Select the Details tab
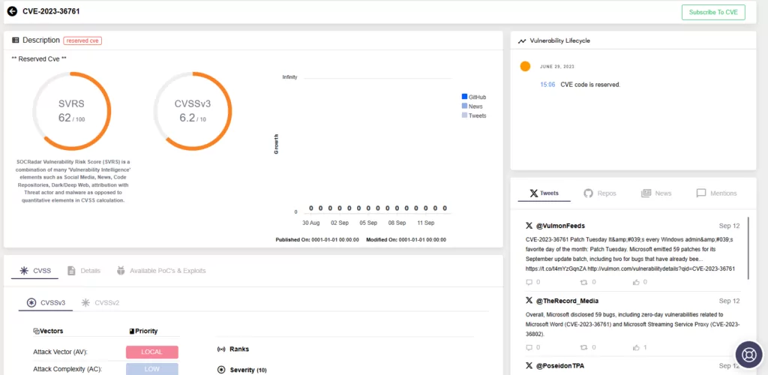 coord(83,271)
